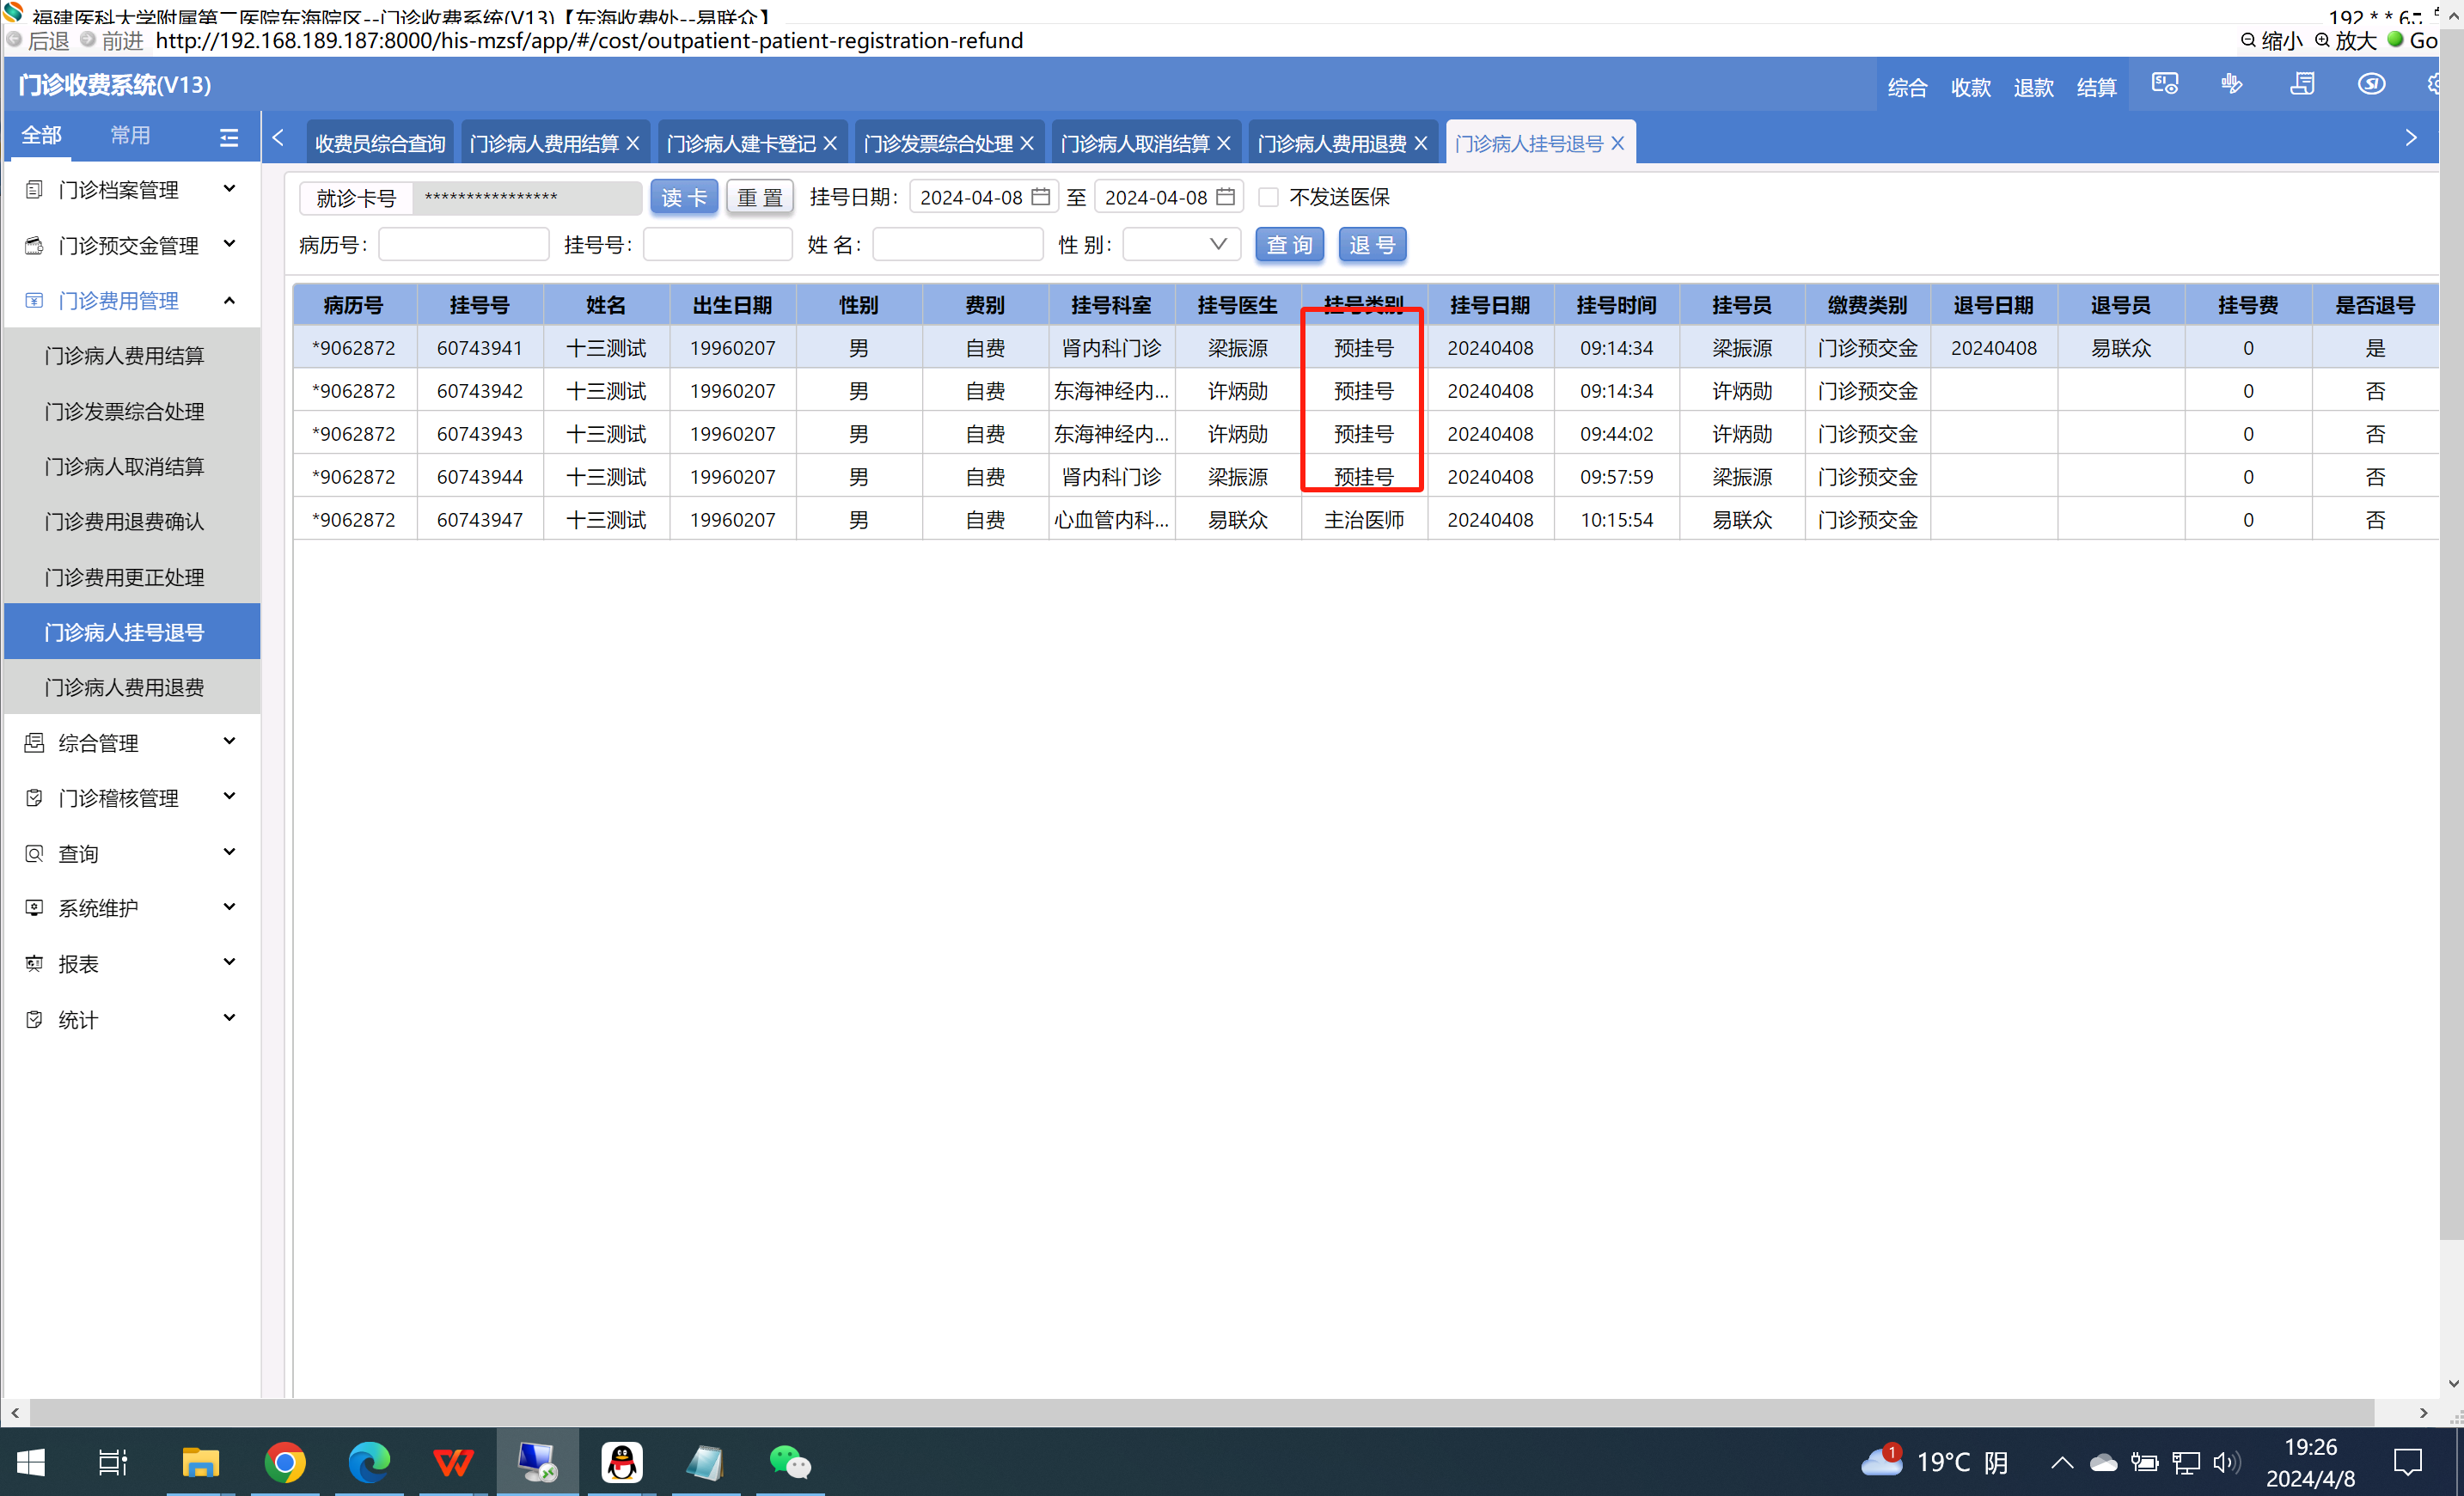
Task: Click the chart-with-pencil icon in header
Action: tap(2232, 84)
